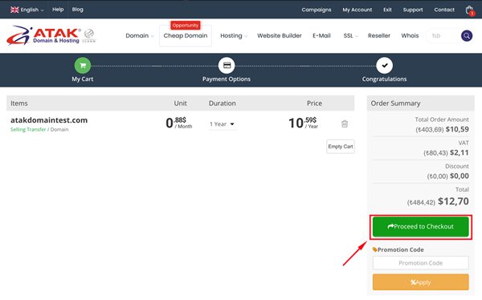Click the 0.88$ / Month unit price
482x300 pixels.
pyautogui.click(x=179, y=123)
